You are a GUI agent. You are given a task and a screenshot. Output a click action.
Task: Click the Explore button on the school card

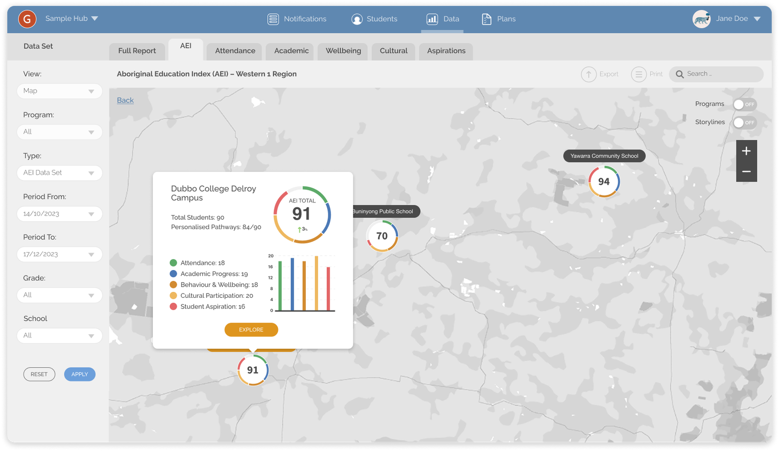click(251, 329)
